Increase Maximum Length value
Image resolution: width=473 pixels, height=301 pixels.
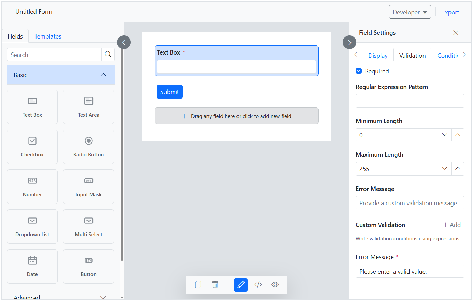tap(458, 169)
